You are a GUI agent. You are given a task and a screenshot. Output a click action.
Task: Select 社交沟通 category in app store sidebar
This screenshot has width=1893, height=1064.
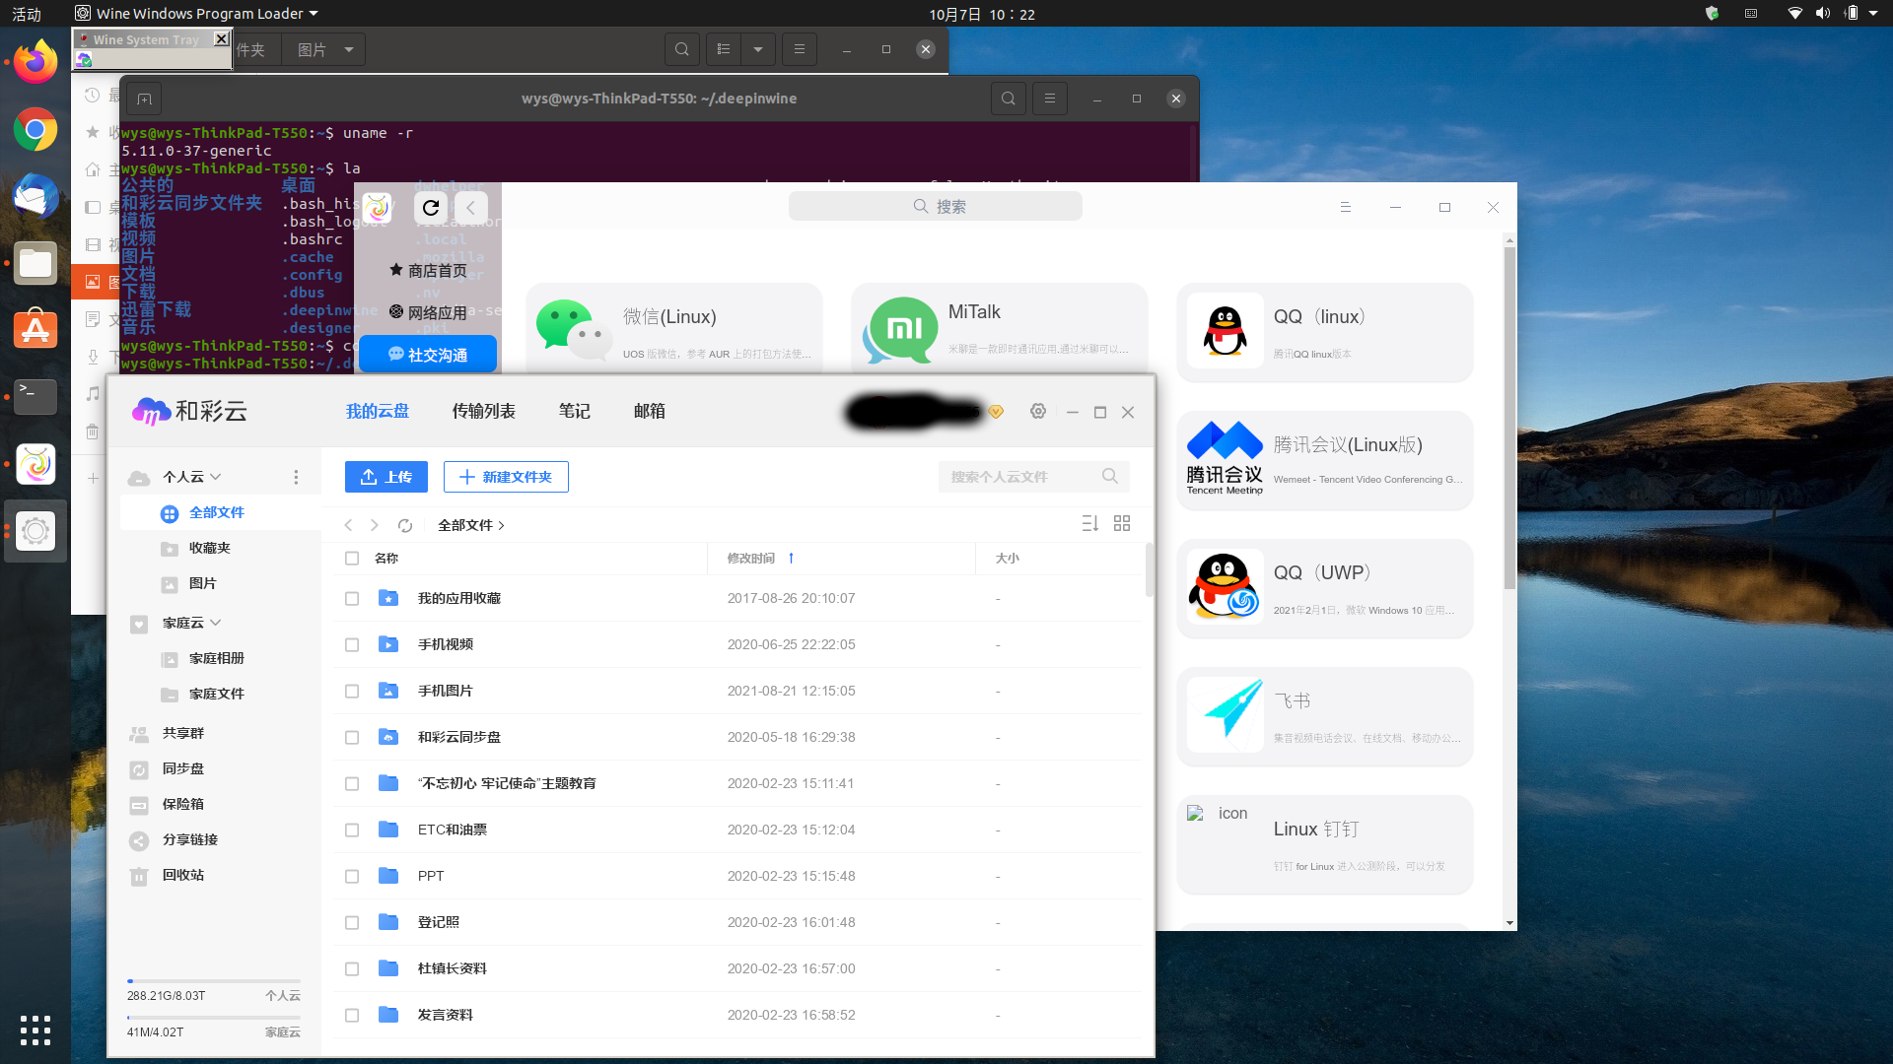[428, 355]
